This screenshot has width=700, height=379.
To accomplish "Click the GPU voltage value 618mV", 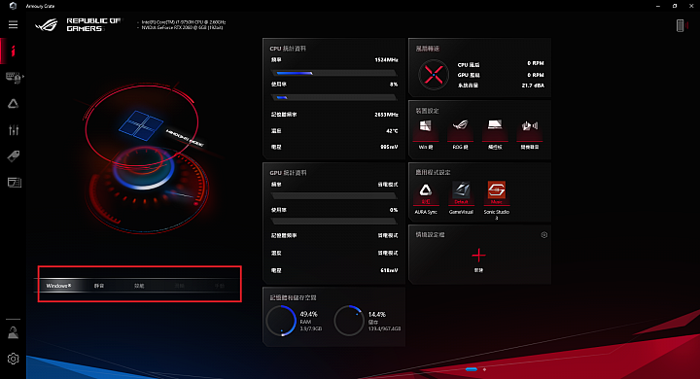I will pyautogui.click(x=389, y=270).
